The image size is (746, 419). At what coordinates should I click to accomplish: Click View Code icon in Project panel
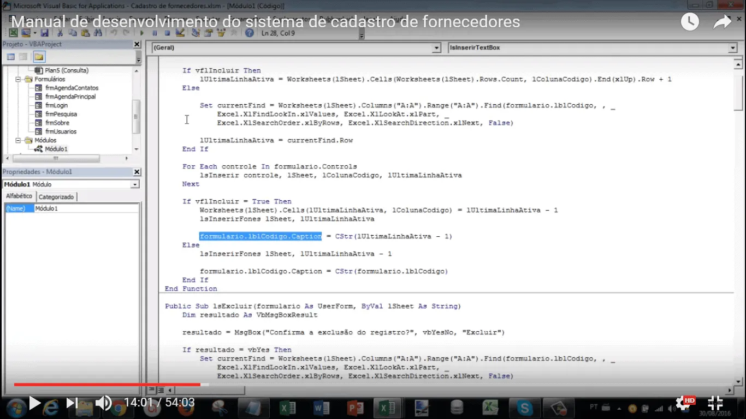pos(10,57)
